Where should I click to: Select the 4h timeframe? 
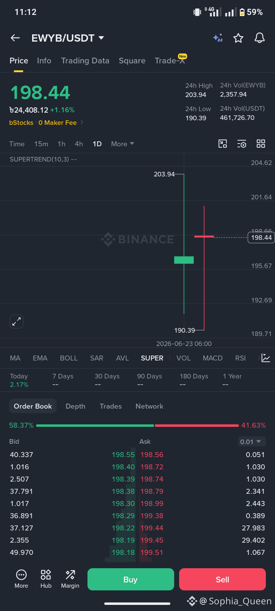tap(79, 144)
